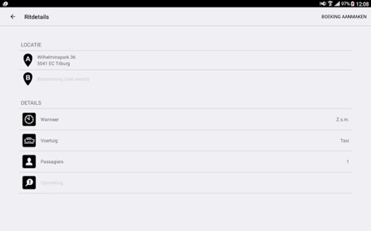Enter destination in Bestemming field

pos(185,79)
